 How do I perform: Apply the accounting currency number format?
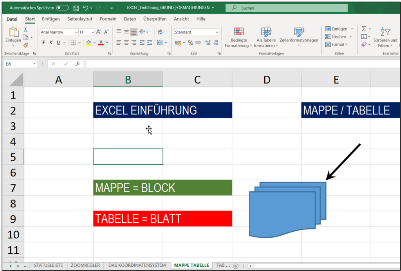click(178, 43)
